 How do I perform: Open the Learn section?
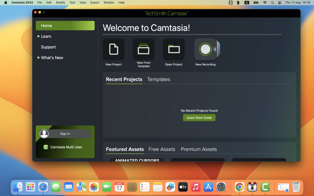point(46,36)
